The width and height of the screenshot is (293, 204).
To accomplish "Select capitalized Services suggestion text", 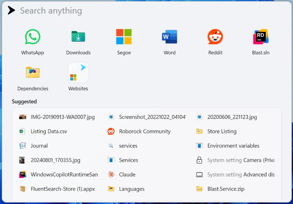I will click(x=129, y=160).
